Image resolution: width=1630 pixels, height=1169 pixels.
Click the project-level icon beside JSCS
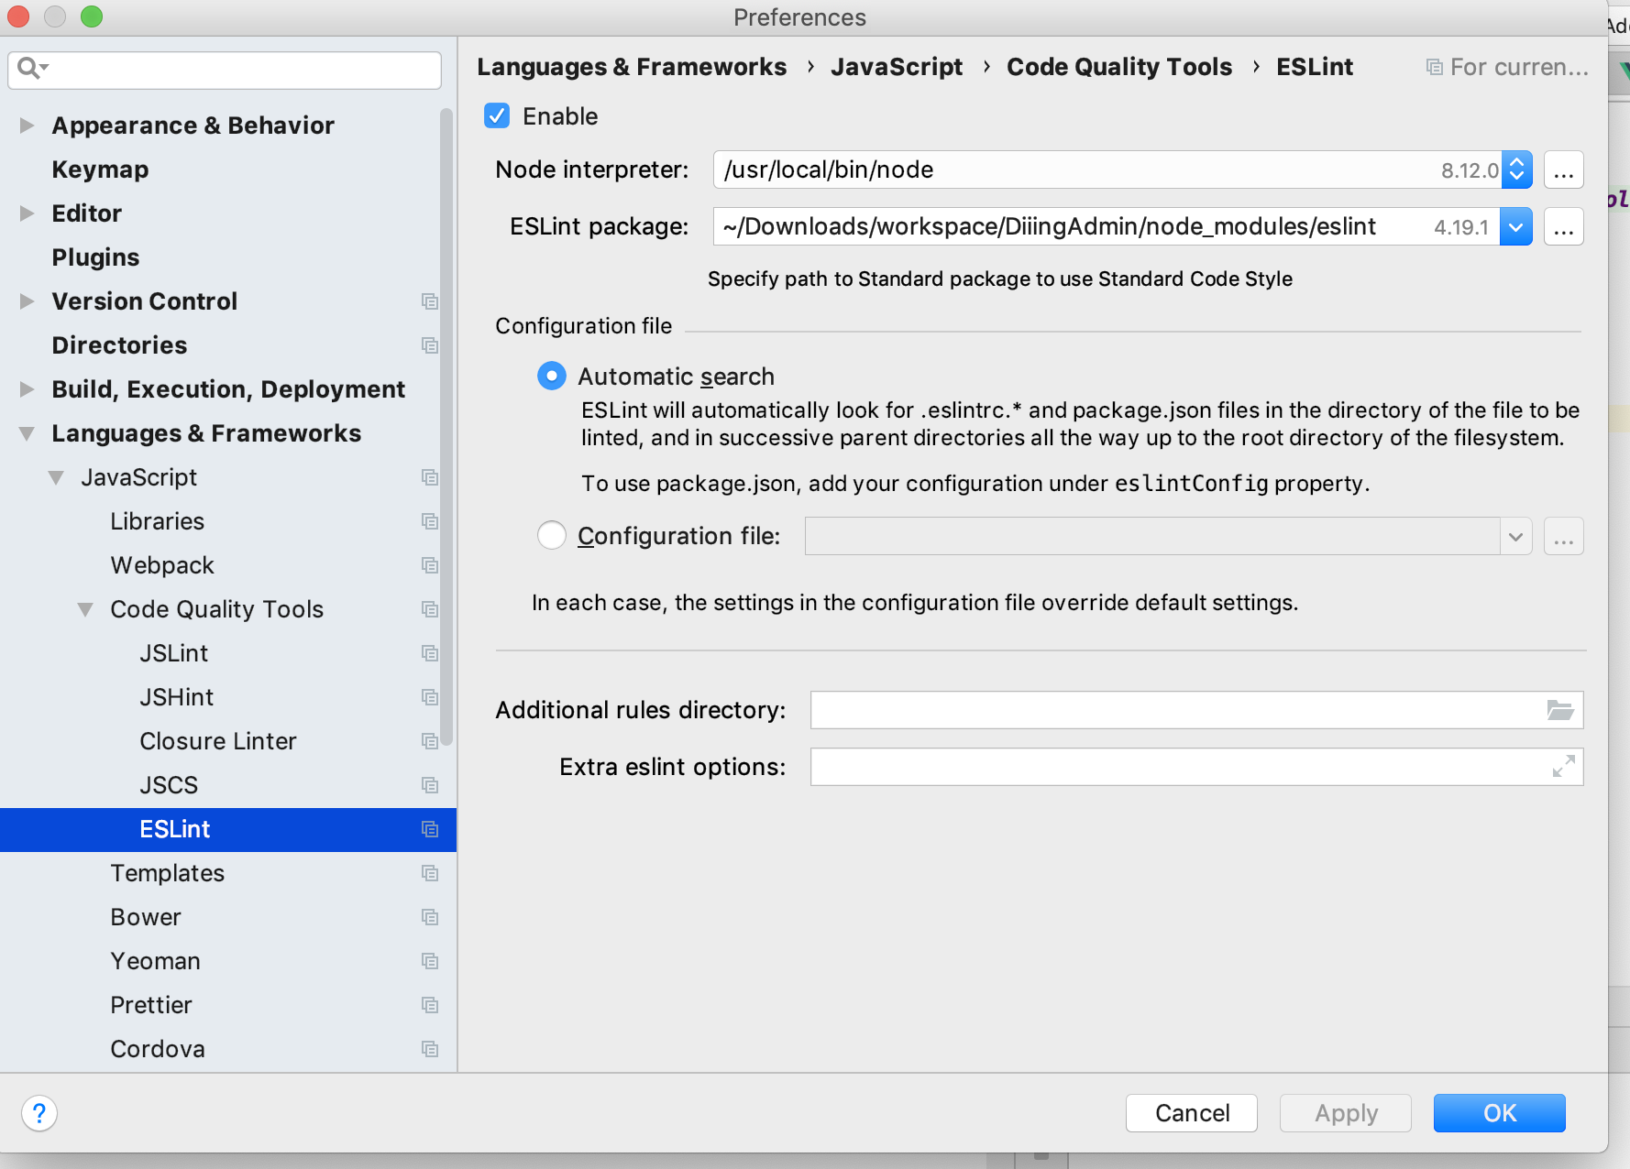429,785
